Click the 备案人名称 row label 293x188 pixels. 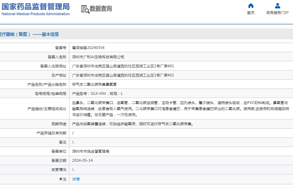click(57, 57)
